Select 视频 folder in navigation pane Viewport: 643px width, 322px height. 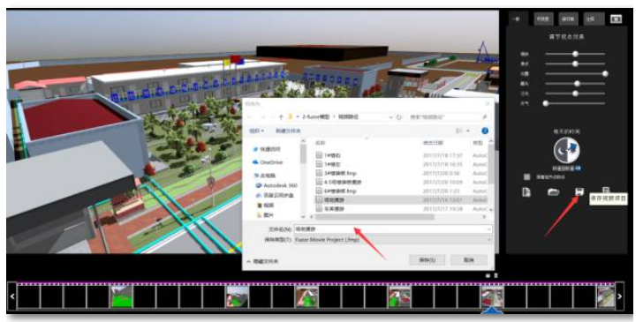[x=265, y=205]
